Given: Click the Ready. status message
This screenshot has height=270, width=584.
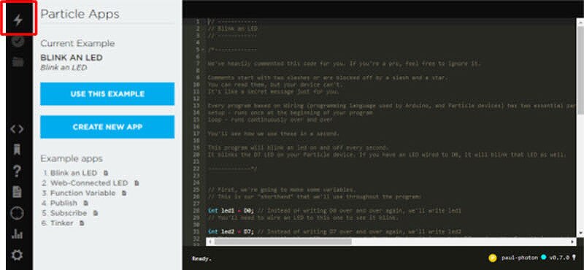Looking at the screenshot, I should [x=201, y=258].
